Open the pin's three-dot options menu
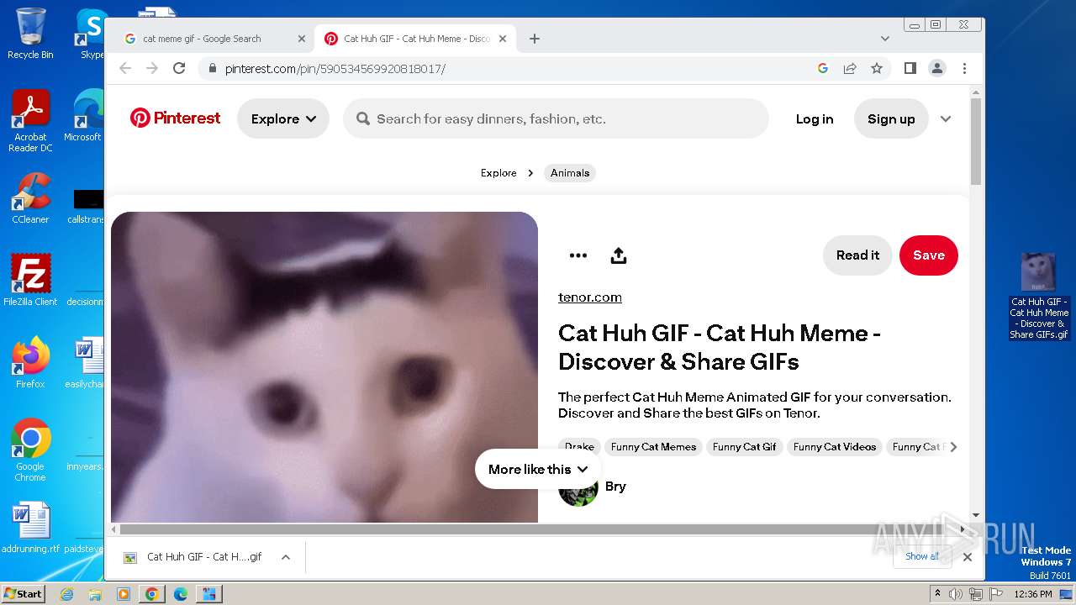 click(578, 255)
